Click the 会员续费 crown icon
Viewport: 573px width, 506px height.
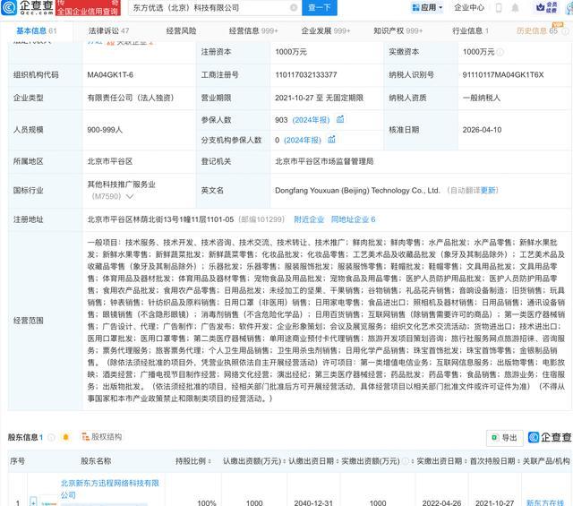click(x=546, y=8)
